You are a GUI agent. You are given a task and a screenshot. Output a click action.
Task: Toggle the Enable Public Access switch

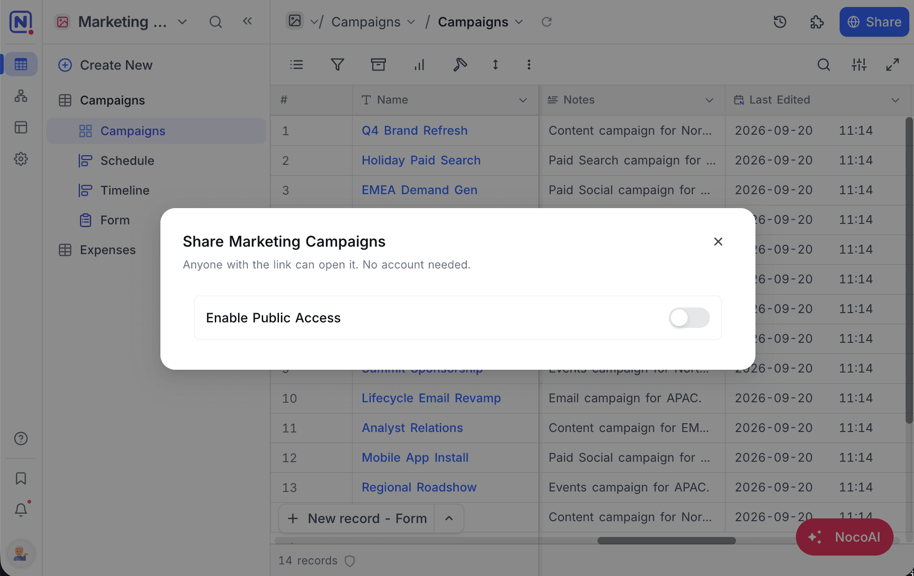[x=689, y=318]
